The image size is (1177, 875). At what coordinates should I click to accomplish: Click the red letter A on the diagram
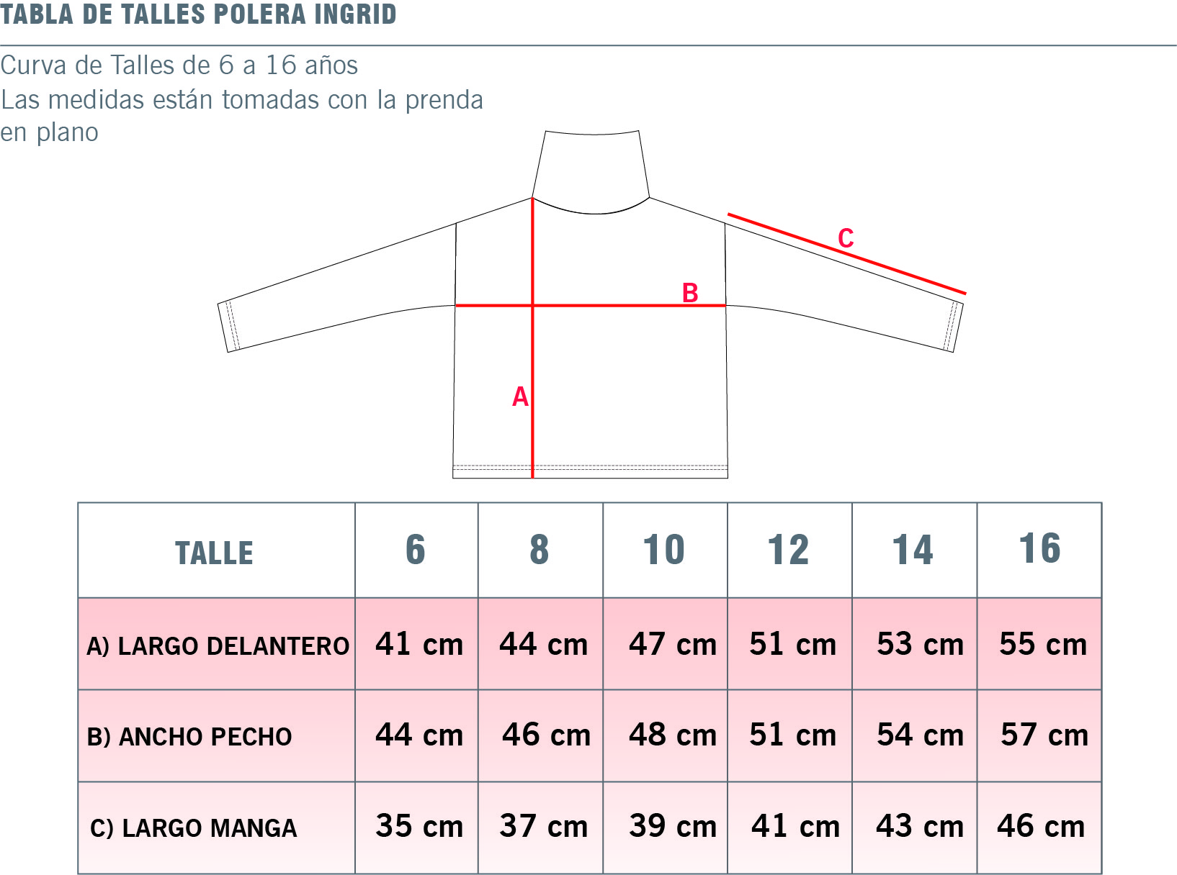520,396
